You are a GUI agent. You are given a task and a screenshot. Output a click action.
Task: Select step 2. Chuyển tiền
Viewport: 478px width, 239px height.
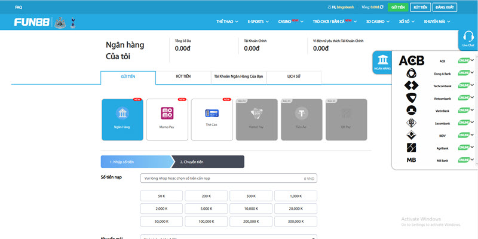click(x=208, y=162)
